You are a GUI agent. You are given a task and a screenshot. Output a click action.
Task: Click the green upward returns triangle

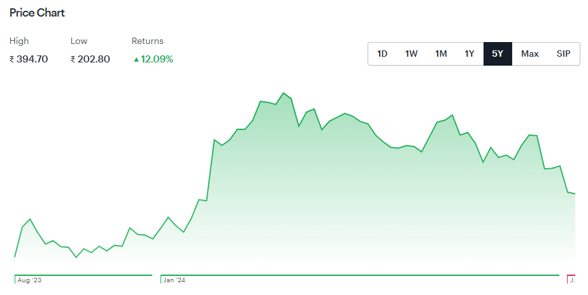coord(136,59)
